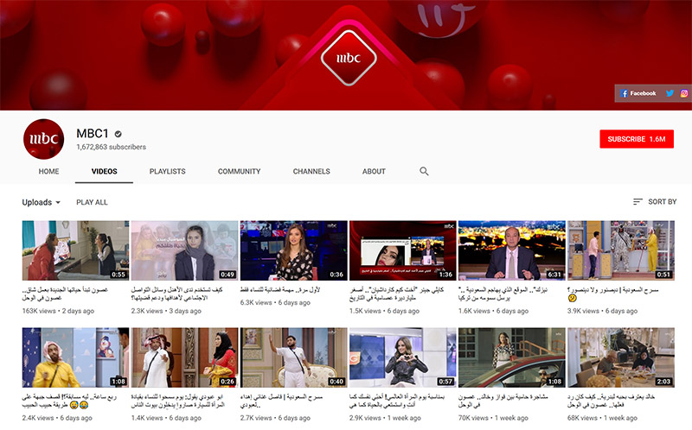Click "70K views • 1 week ago" text
The height and width of the screenshot is (430, 692).
[x=493, y=418]
